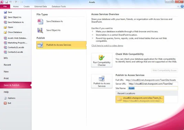
Task: Click the Access app icon in title bar
Action: tap(2, 2)
